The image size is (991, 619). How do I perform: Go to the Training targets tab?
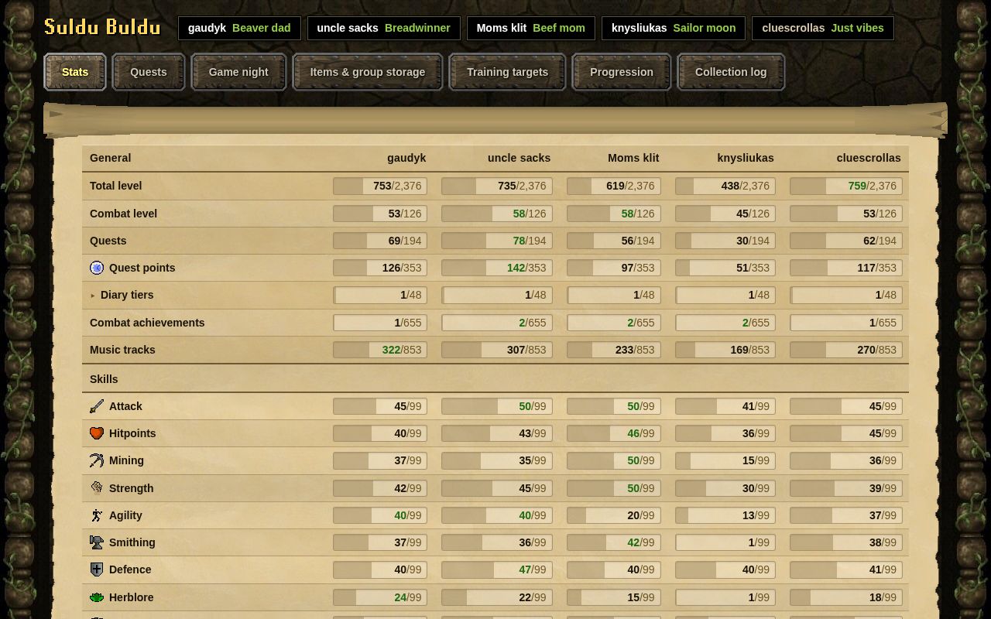click(x=507, y=72)
